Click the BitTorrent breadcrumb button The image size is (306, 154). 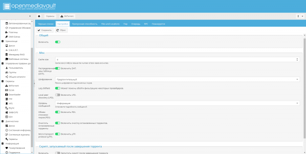(68, 16)
